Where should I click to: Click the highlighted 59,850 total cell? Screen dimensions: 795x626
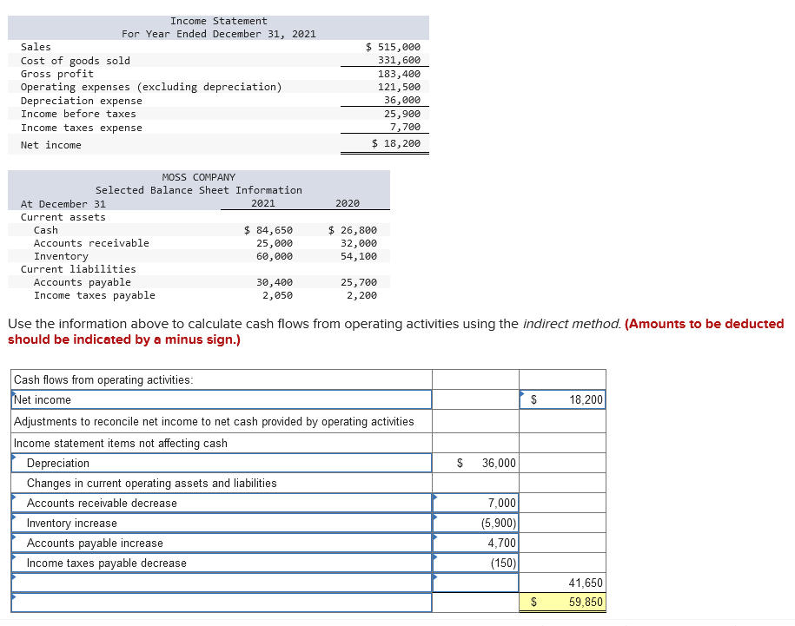coord(562,603)
